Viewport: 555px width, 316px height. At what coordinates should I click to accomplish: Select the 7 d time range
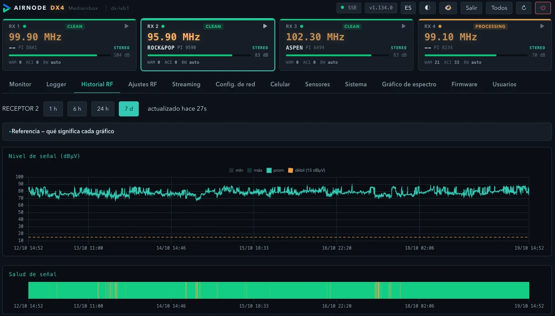(129, 109)
